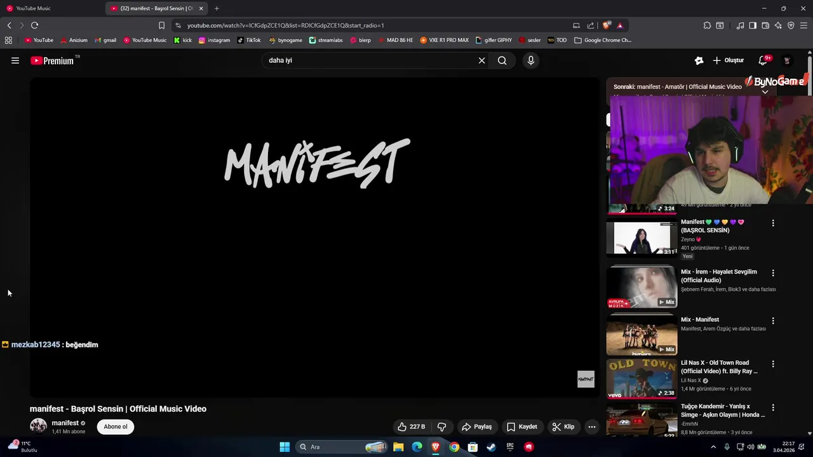Open manifest channel avatar

pos(38,427)
